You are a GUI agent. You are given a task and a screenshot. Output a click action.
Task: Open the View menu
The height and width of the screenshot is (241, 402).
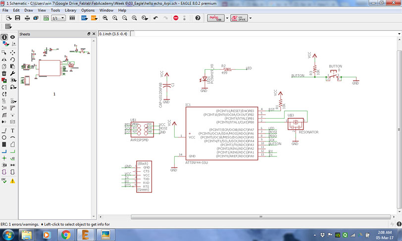click(x=42, y=10)
